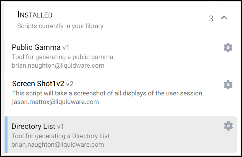This screenshot has height=157, width=242.
Task: Click jason.mattox@liquidware.com email text
Action: click(x=55, y=102)
